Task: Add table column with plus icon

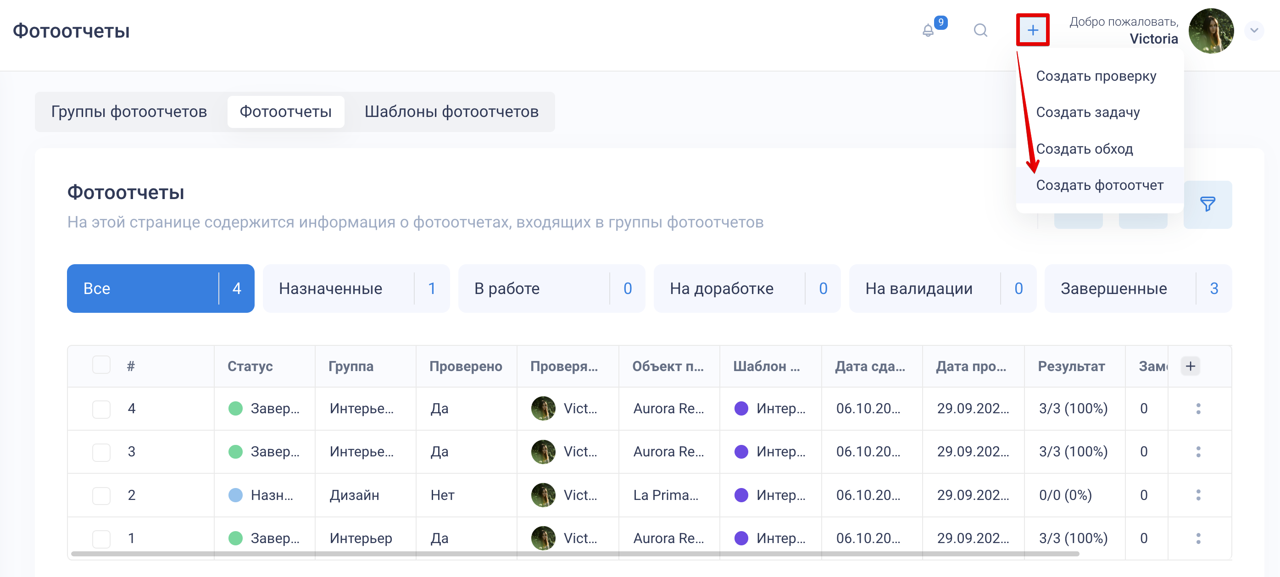Action: coord(1190,366)
